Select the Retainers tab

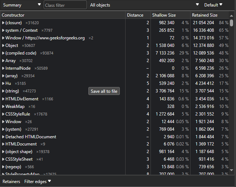click(x=11, y=182)
